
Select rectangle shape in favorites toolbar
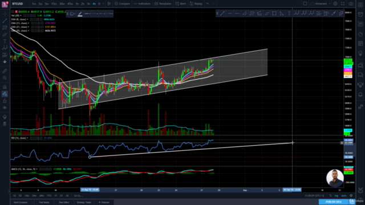point(274,14)
